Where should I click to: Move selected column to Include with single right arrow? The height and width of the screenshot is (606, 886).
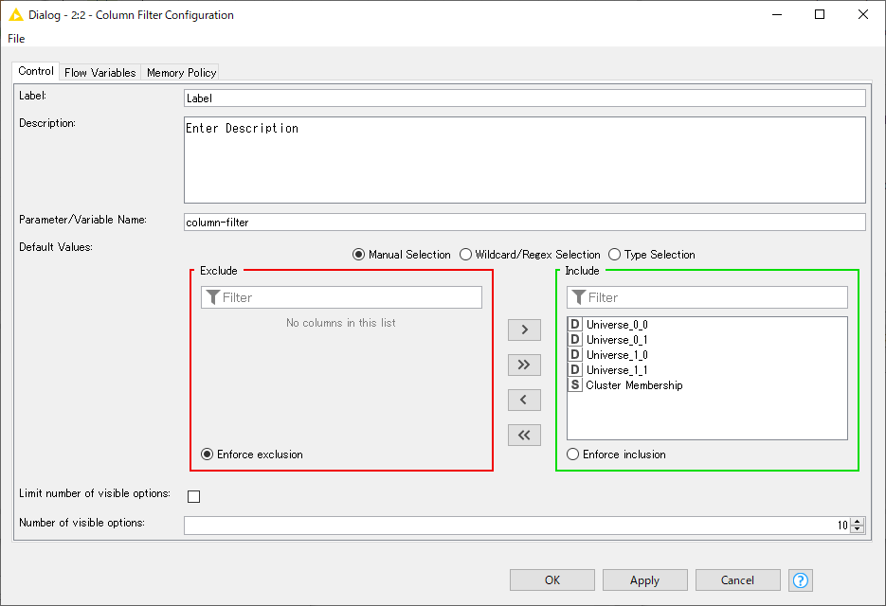point(524,330)
